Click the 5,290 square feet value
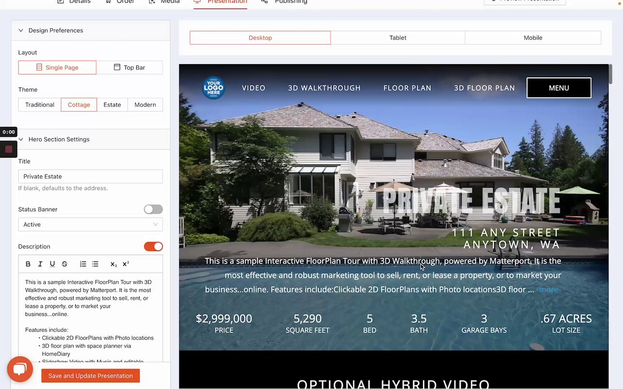 [308, 318]
